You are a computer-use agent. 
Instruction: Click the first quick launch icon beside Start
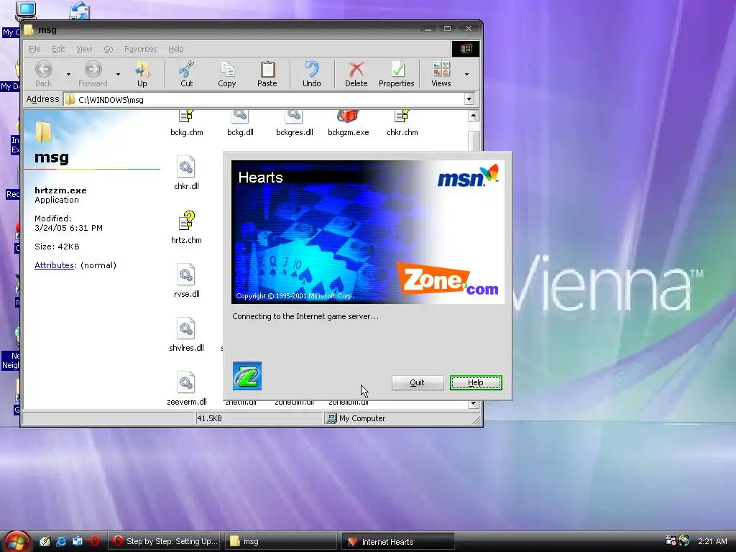click(45, 541)
